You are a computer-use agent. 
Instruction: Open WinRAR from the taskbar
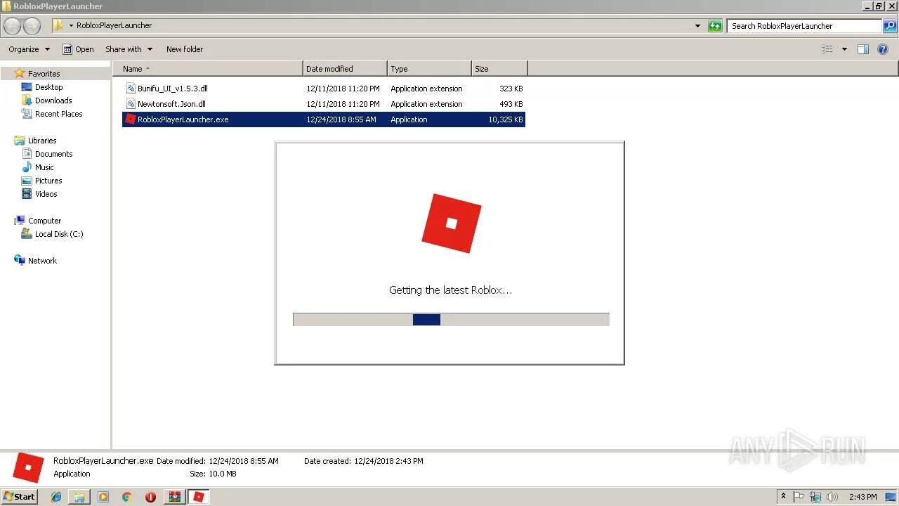174,497
